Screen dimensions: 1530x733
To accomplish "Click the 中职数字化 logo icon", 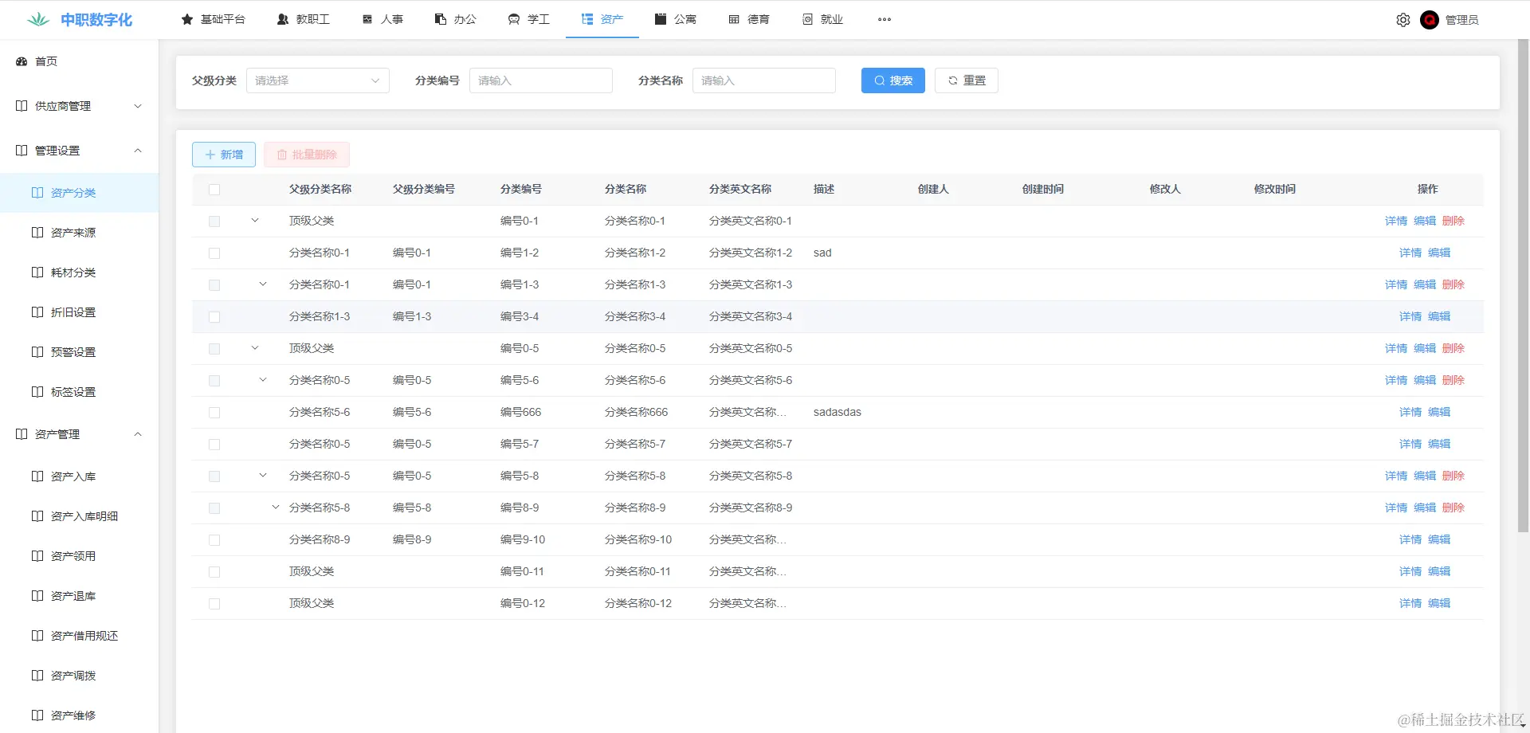I will point(38,19).
